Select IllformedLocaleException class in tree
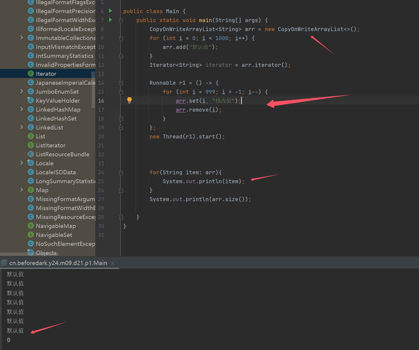This screenshot has width=419, height=350. (x=65, y=29)
